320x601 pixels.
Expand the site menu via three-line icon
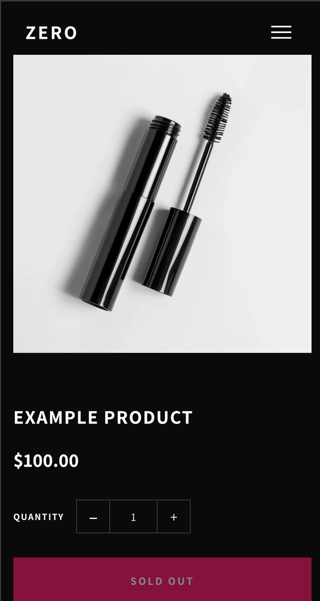(x=281, y=32)
